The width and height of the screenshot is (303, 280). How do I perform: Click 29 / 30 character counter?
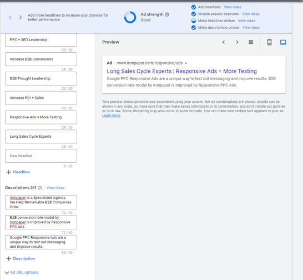67,128
